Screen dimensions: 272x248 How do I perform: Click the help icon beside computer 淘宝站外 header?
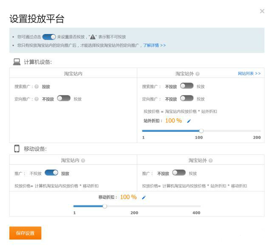pos(197,74)
